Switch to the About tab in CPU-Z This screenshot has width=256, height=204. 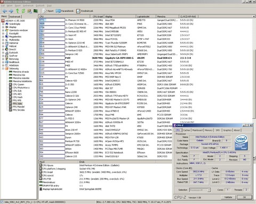click(237, 130)
